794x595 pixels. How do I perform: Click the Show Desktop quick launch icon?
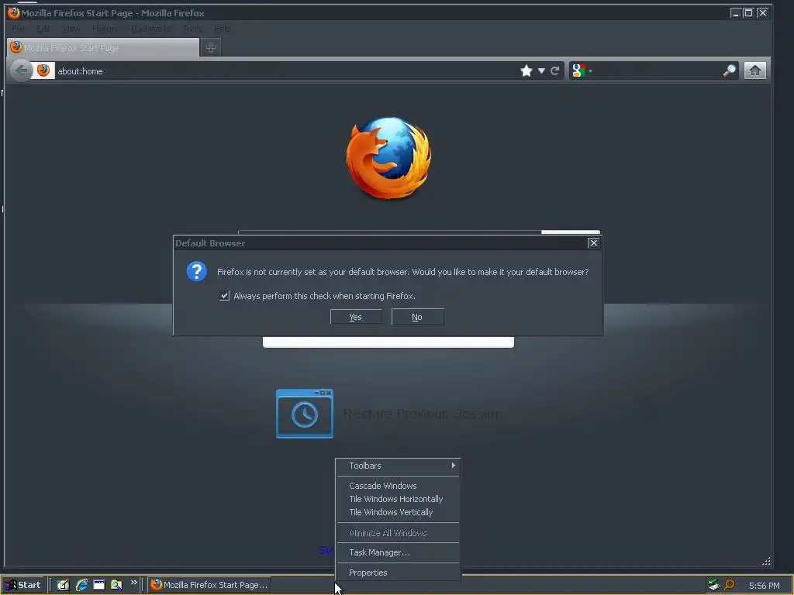[x=98, y=585]
